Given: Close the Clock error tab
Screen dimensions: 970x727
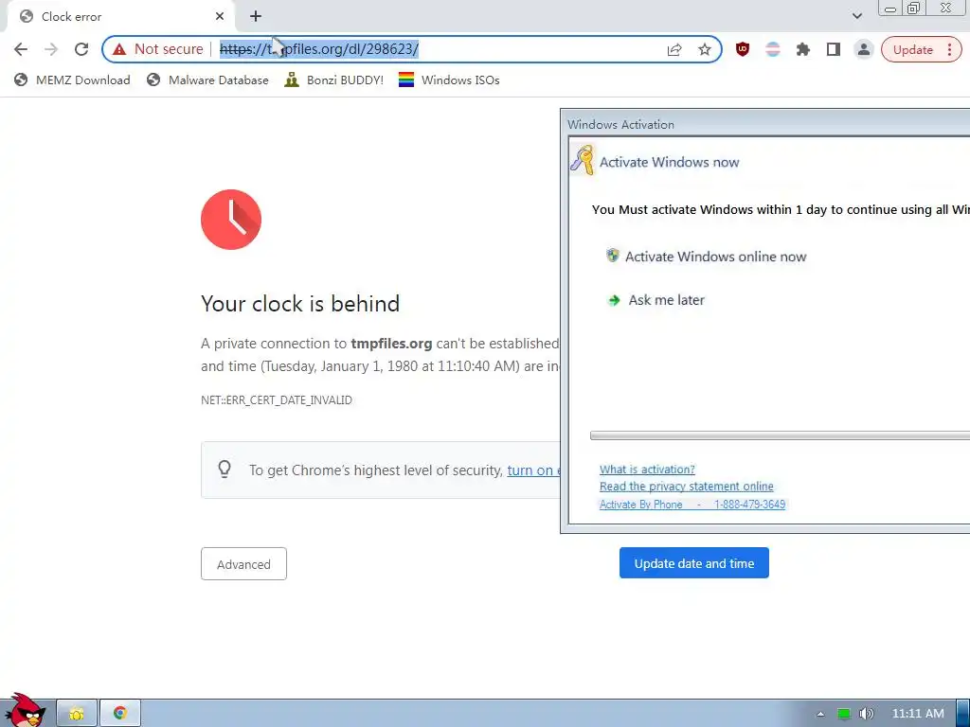Looking at the screenshot, I should (x=220, y=17).
